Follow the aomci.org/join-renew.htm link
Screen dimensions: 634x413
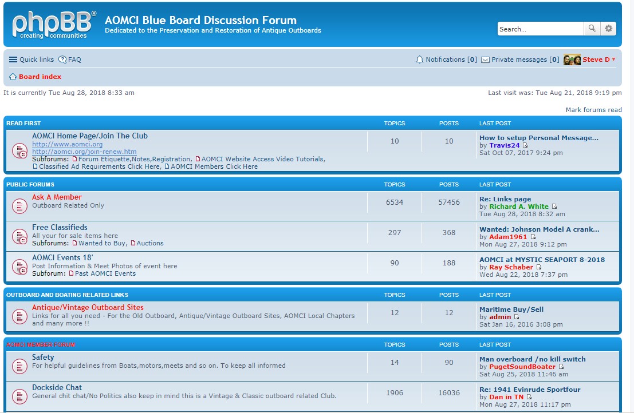(x=84, y=152)
